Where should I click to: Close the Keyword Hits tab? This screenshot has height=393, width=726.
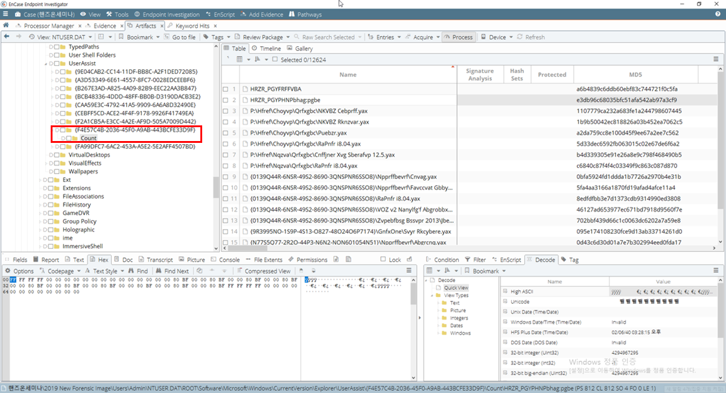215,26
